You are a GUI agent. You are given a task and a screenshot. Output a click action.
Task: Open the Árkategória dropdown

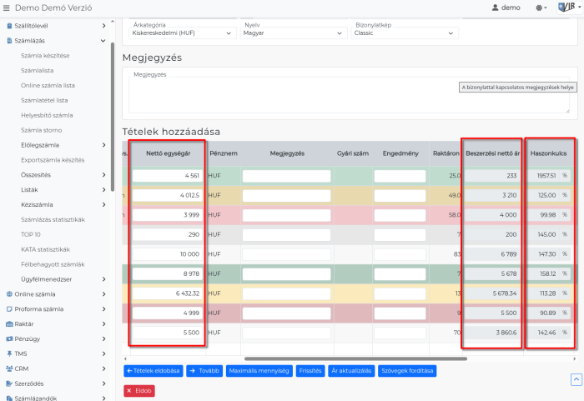click(x=184, y=33)
